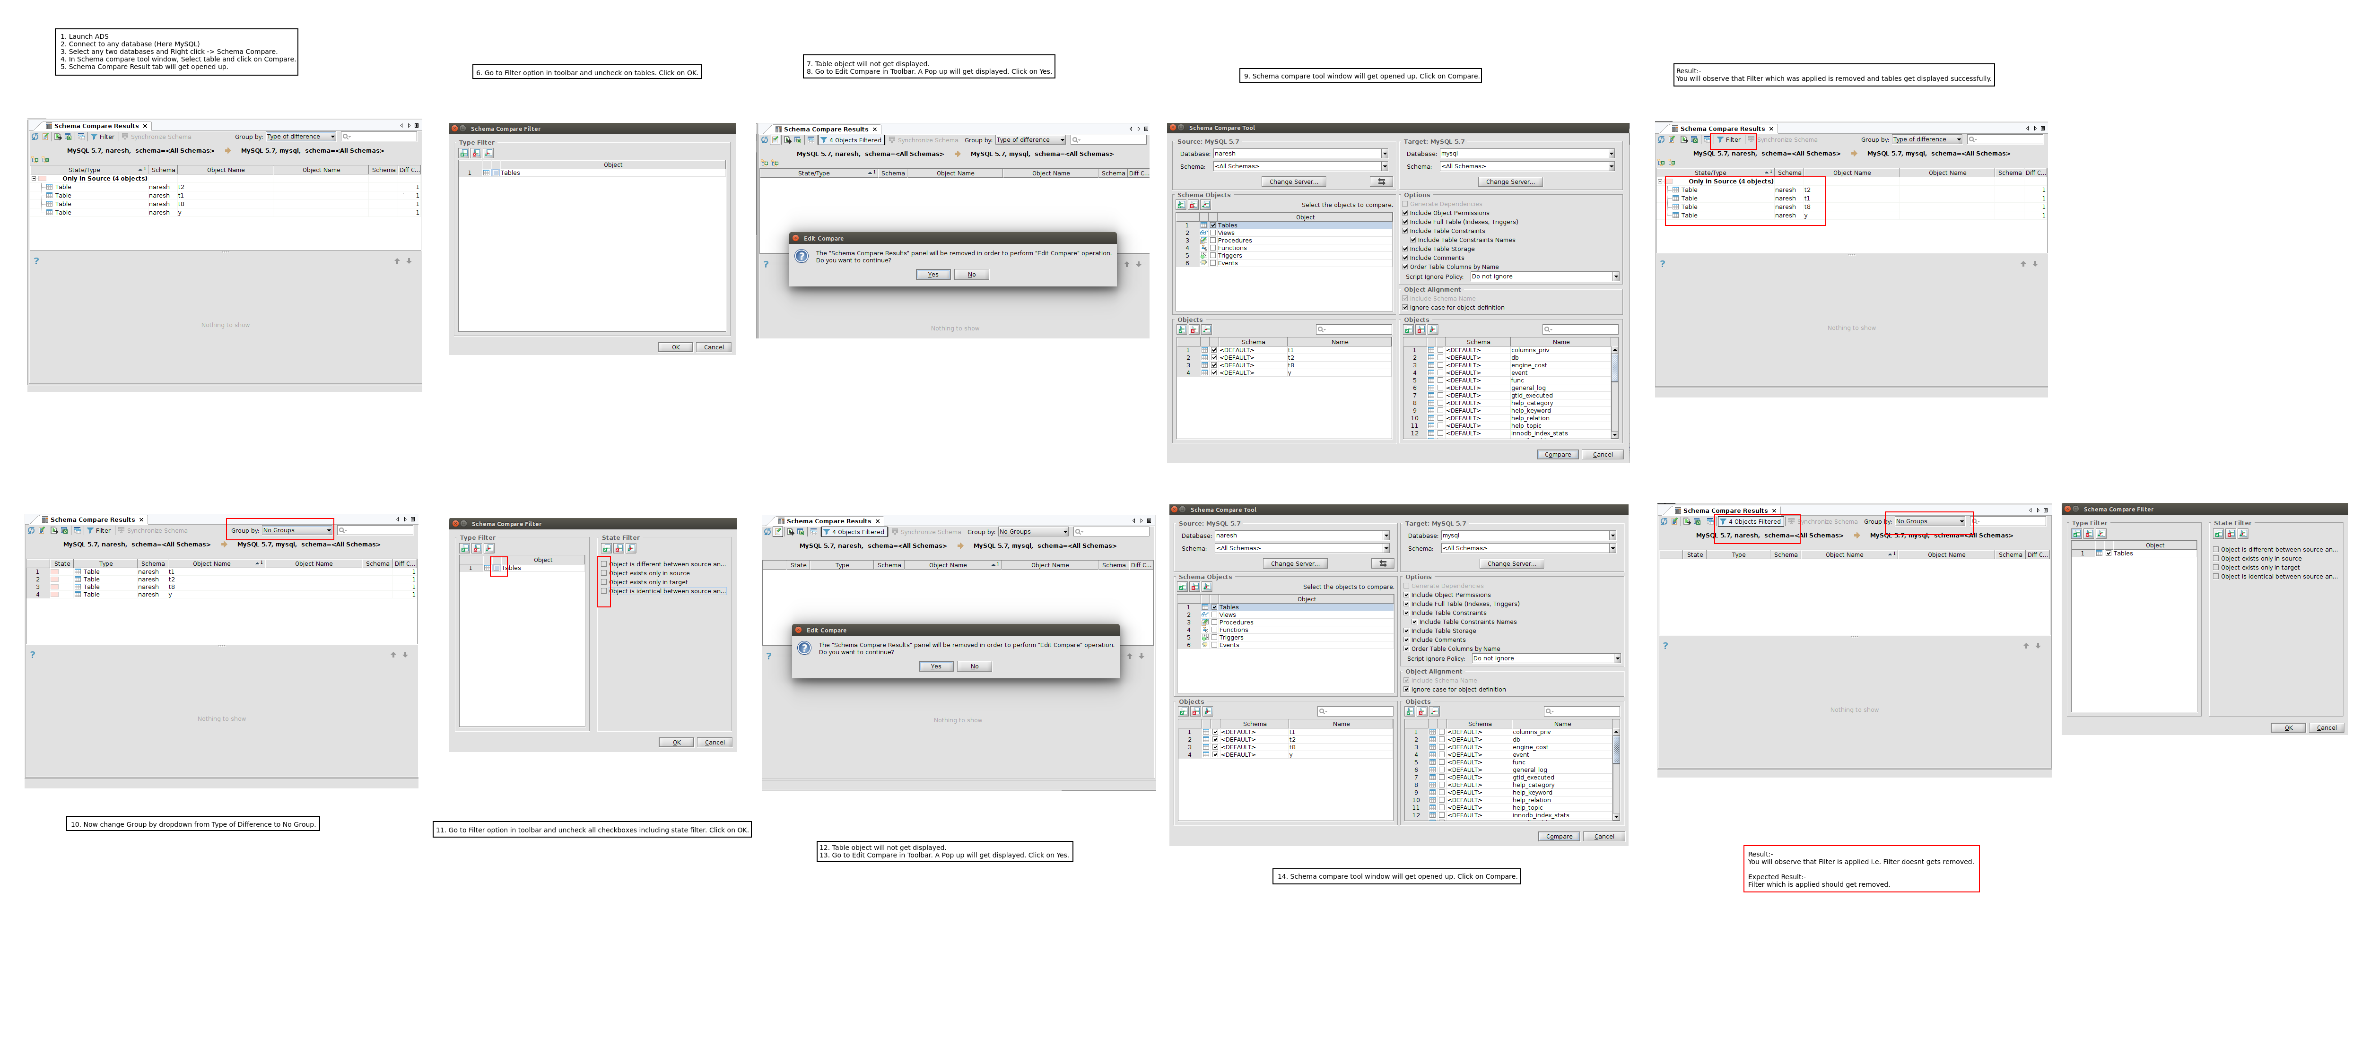Image resolution: width=2353 pixels, height=1038 pixels.
Task: Open Group by 'No Groups' dropdown, step 10 panel
Action: (x=297, y=530)
